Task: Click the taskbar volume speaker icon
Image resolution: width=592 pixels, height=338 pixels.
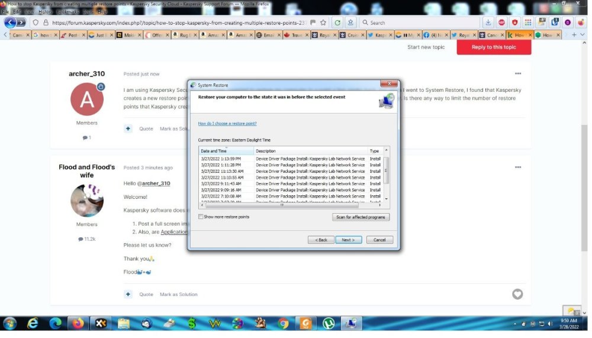Action: 550,324
